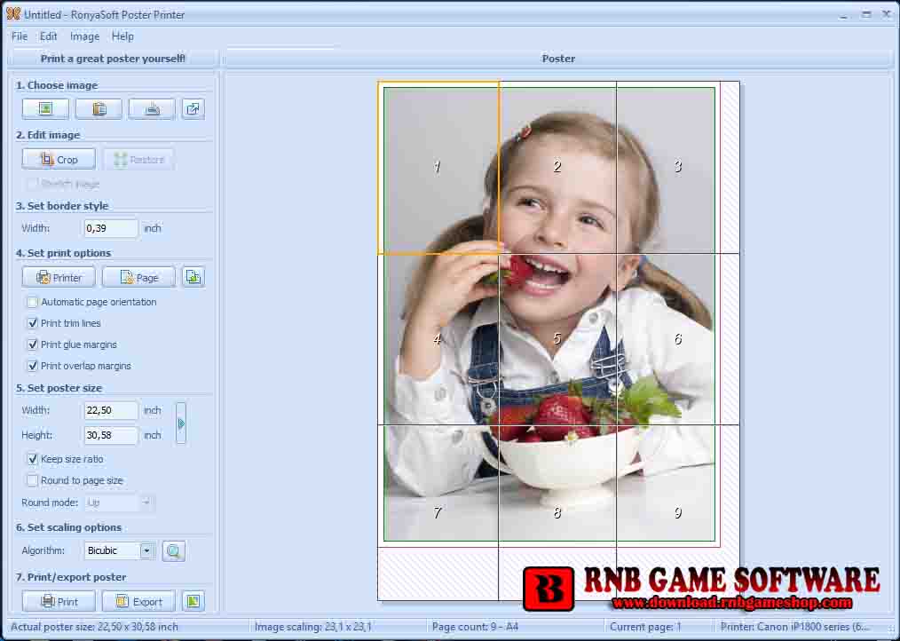The image size is (900, 641).
Task: Open Printer settings
Action: pos(59,277)
